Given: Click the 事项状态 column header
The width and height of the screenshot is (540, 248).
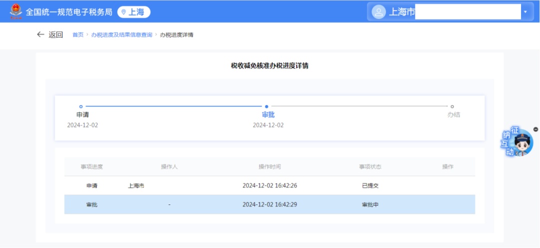Looking at the screenshot, I should point(370,166).
